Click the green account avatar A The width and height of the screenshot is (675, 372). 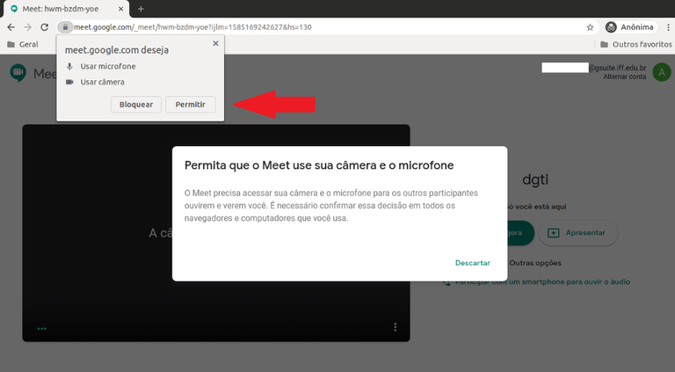[661, 71]
